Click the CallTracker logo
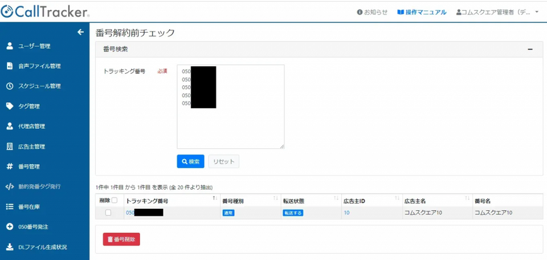547x260 pixels. 45,12
